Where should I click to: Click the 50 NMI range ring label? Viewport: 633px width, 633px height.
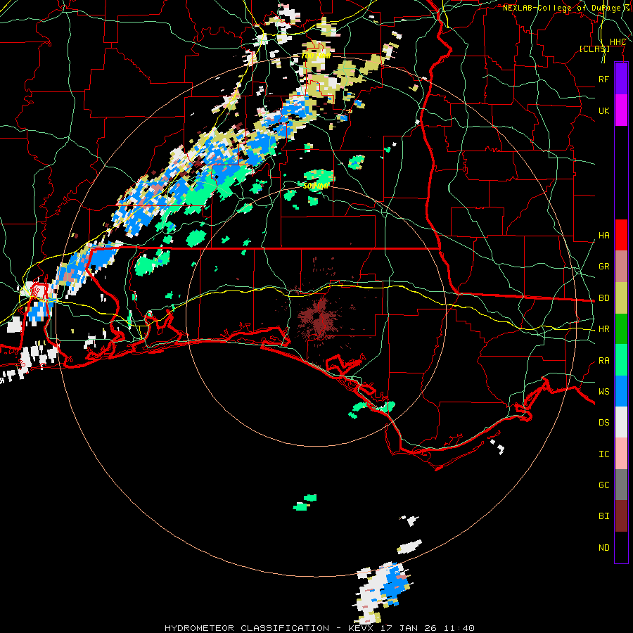(316, 186)
